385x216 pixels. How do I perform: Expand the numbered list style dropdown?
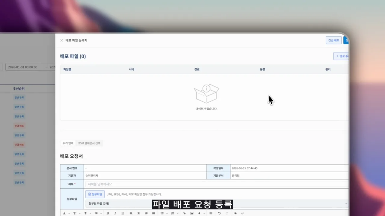click(178, 213)
